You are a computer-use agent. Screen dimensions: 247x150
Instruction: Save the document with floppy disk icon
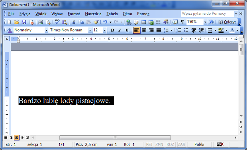click(24, 22)
